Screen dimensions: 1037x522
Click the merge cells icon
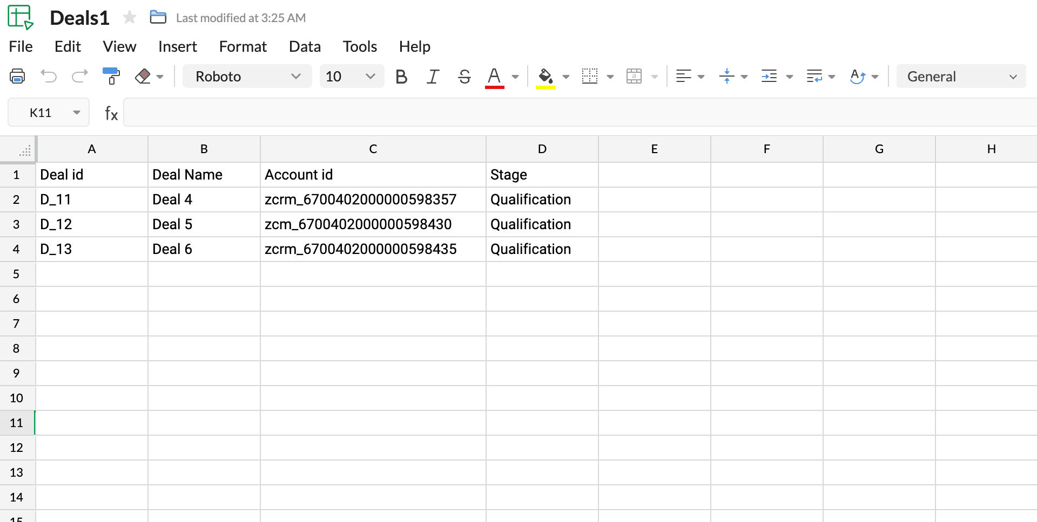634,77
